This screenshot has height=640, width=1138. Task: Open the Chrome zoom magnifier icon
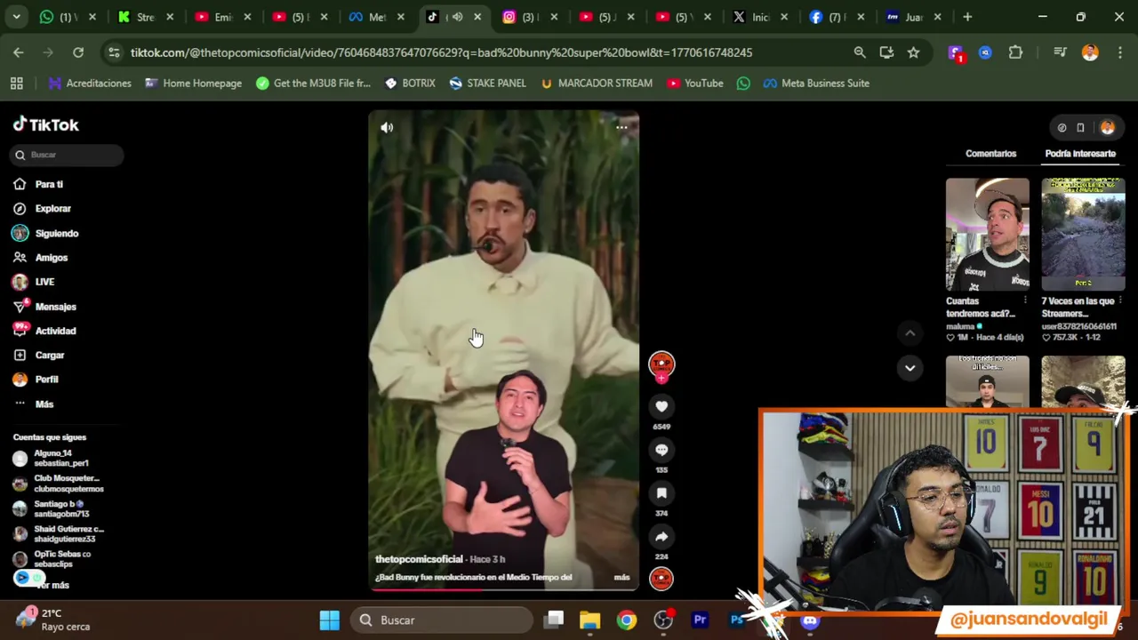pyautogui.click(x=860, y=52)
